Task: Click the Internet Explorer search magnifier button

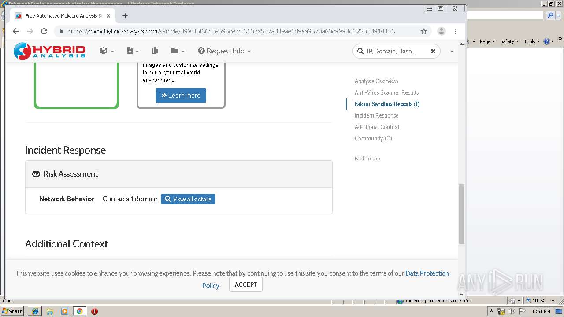Action: pyautogui.click(x=550, y=15)
